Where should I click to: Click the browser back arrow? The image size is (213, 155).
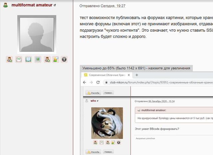[x=85, y=82]
